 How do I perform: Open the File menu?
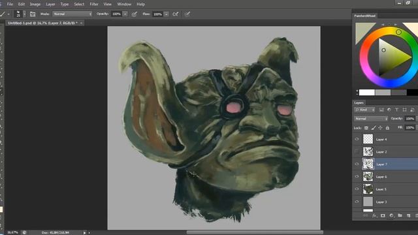(x=10, y=5)
